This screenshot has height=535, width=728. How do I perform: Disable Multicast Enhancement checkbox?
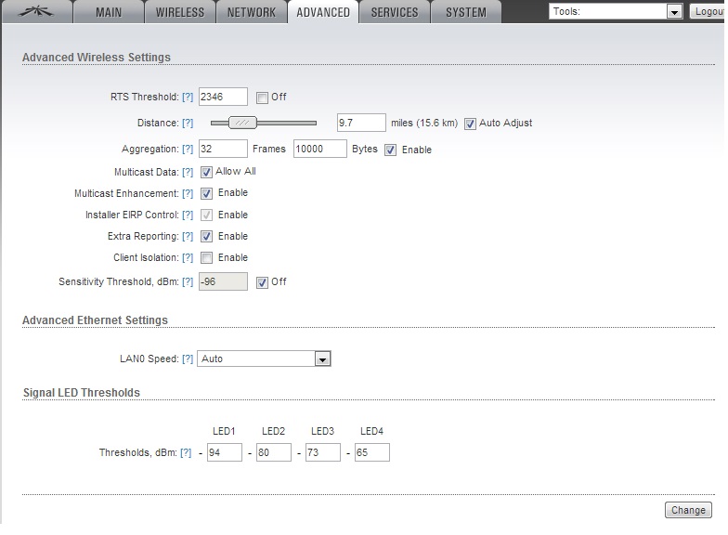[x=206, y=193]
